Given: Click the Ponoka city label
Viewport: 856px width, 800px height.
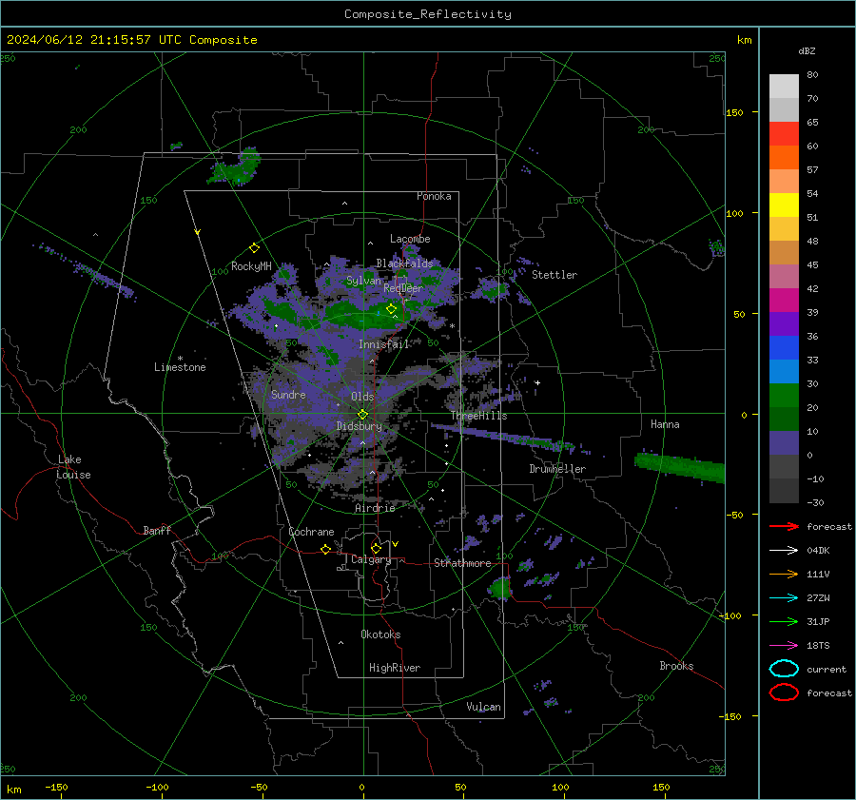Looking at the screenshot, I should tap(434, 196).
